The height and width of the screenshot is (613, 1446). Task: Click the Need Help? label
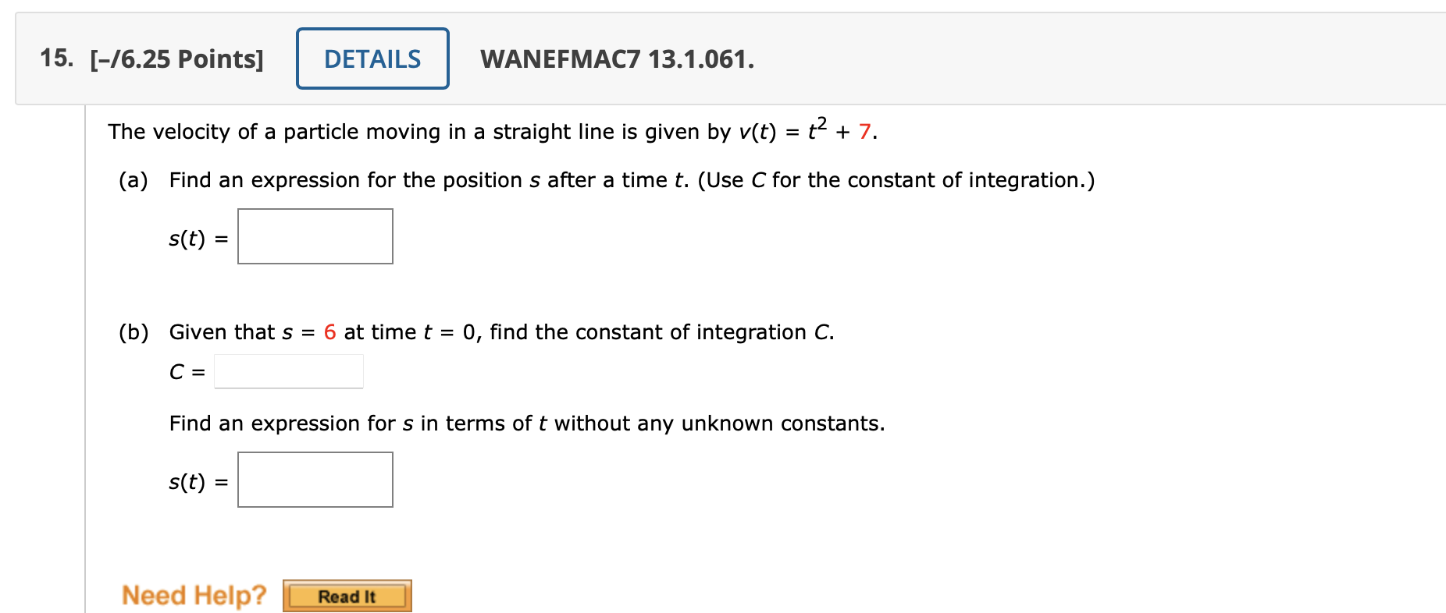pyautogui.click(x=194, y=594)
